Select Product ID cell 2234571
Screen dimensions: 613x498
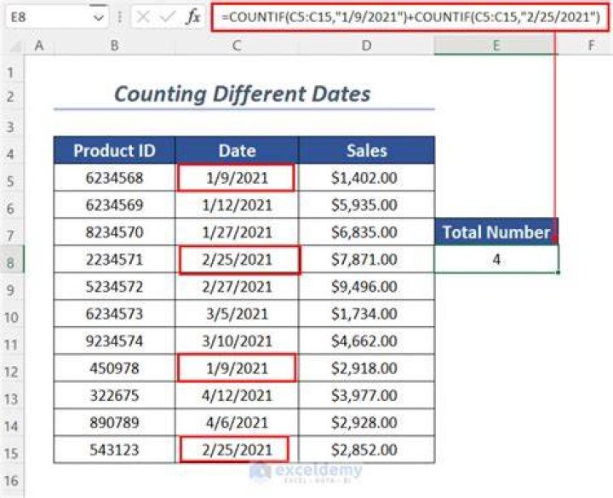click(115, 259)
